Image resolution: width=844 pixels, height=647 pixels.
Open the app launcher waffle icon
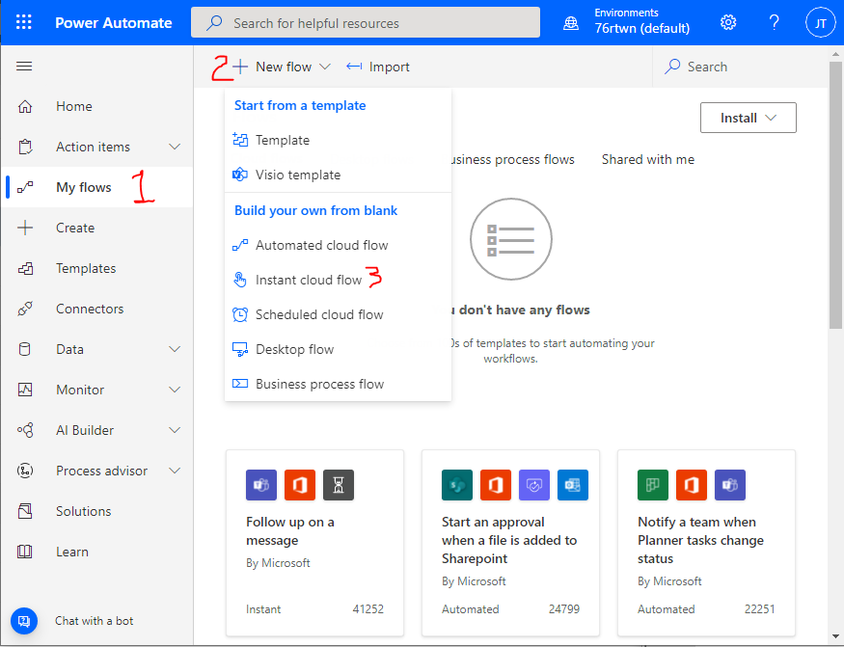24,22
